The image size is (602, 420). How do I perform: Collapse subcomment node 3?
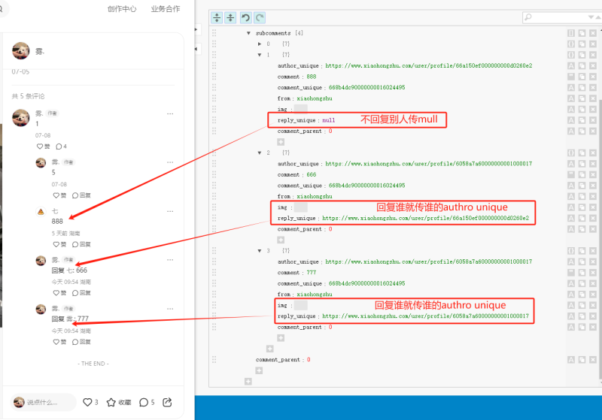(x=260, y=250)
